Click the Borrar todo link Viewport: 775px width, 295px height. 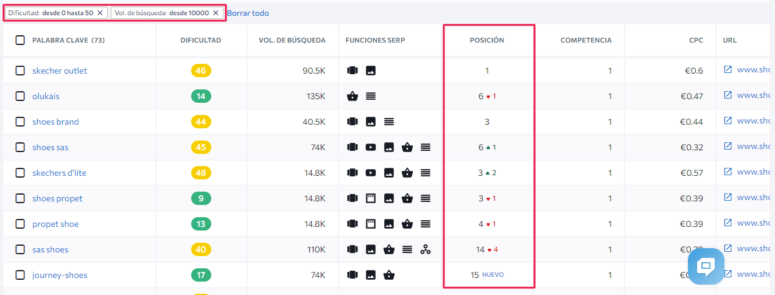point(248,13)
